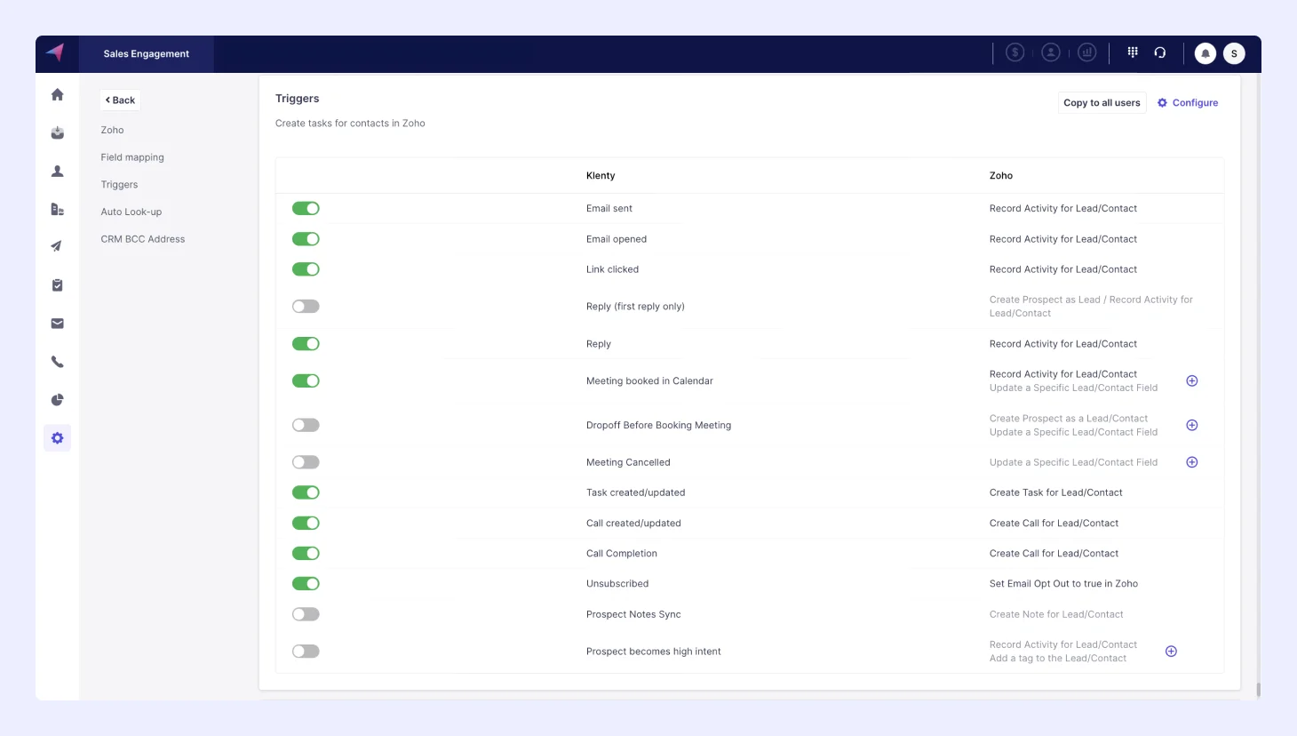
Task: Switch to the Field mapping section
Action: pyautogui.click(x=132, y=156)
